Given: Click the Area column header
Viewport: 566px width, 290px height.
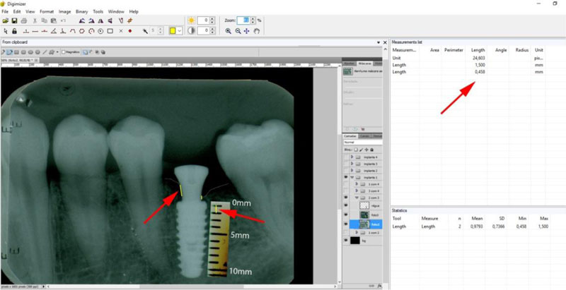Looking at the screenshot, I should click(434, 50).
